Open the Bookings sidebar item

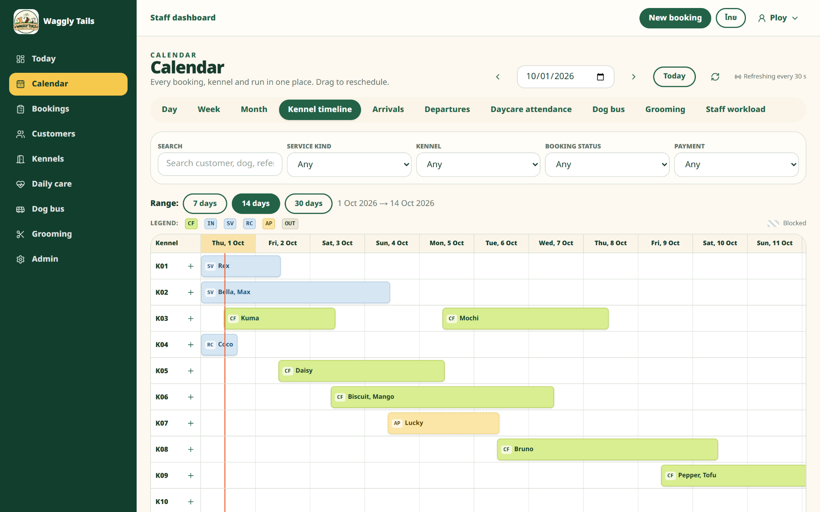click(68, 109)
